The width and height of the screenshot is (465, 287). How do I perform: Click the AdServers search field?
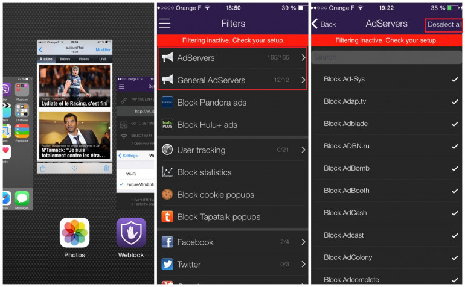[x=387, y=57]
